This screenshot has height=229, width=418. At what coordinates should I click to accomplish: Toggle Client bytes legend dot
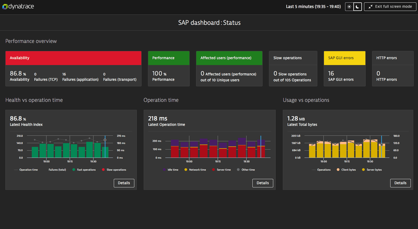(x=338, y=170)
